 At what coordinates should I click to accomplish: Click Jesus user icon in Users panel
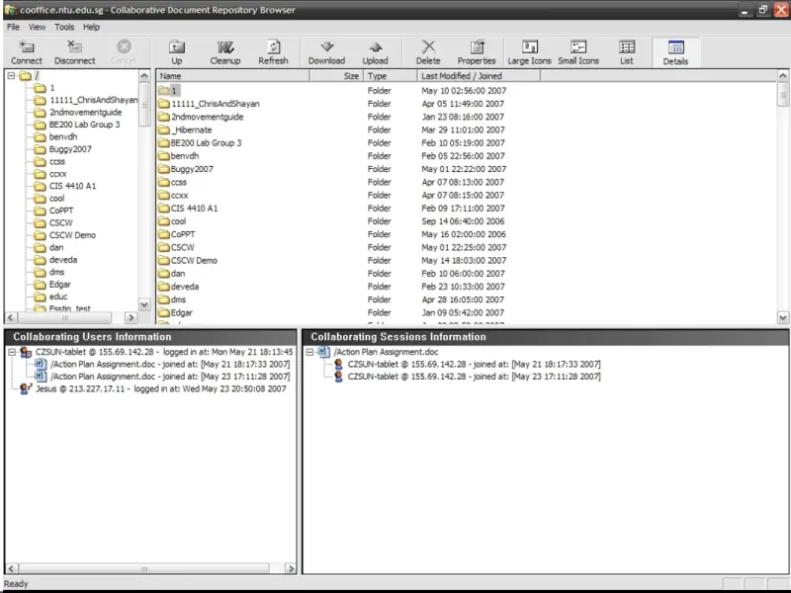[x=26, y=388]
